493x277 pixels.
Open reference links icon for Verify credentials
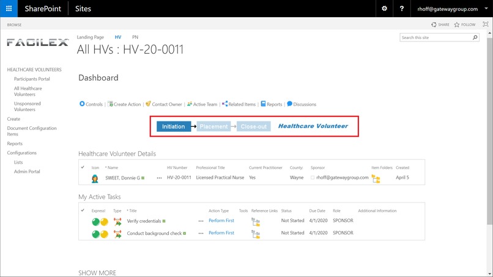[256, 222]
